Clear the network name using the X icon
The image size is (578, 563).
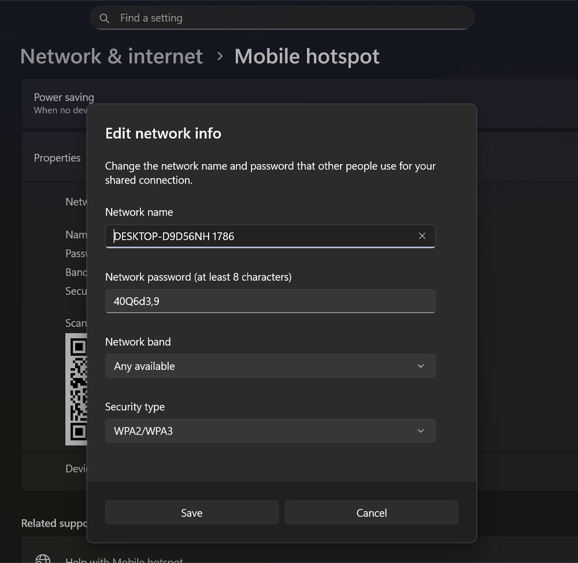coord(422,236)
